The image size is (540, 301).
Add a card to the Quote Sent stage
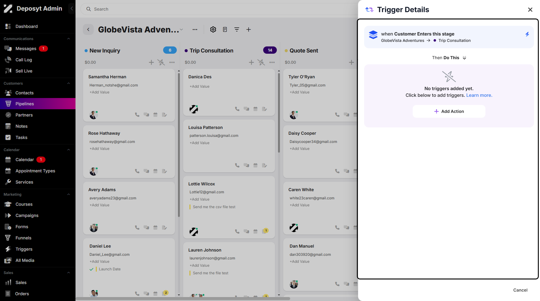351,62
